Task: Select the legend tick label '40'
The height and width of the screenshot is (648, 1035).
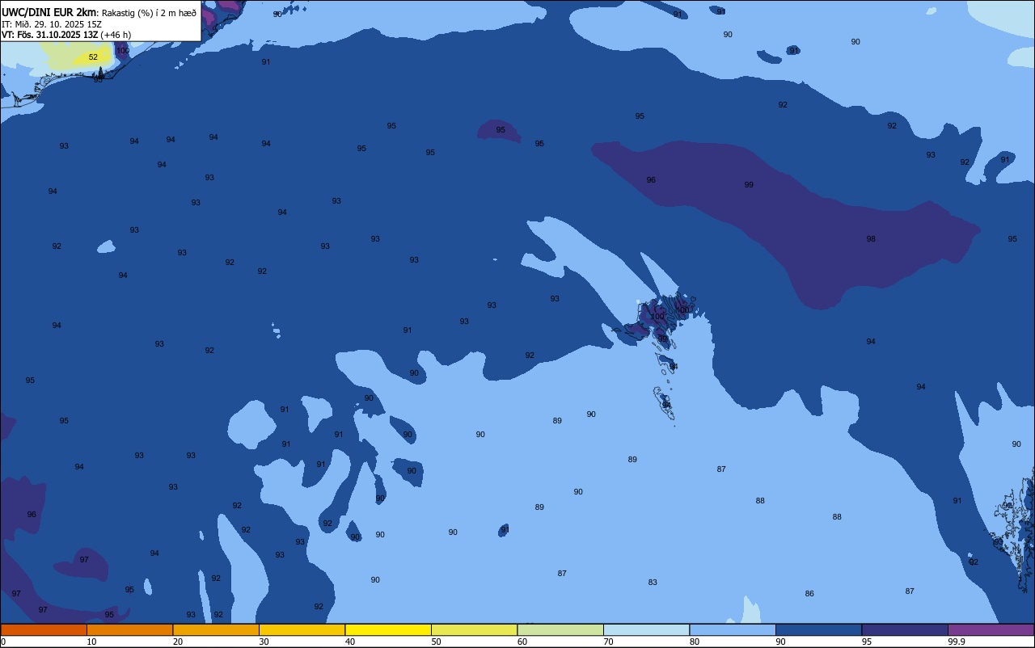Action: point(350,642)
